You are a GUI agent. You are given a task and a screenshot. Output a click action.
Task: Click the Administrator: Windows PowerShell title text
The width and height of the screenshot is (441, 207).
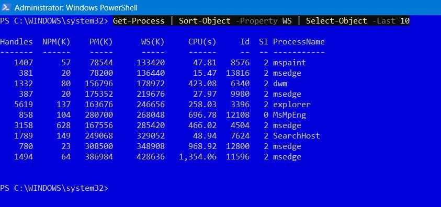76,8
